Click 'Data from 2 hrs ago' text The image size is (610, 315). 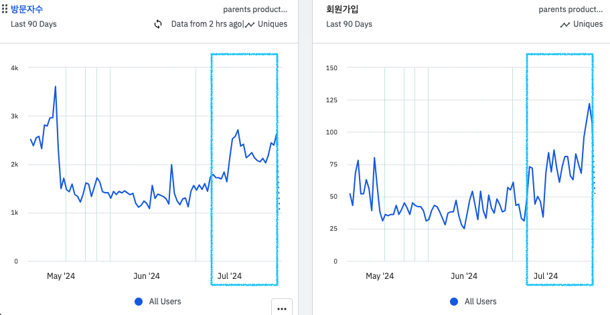click(206, 24)
